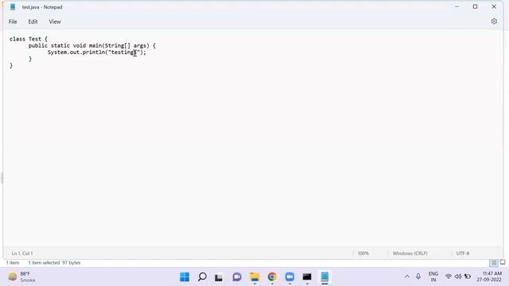The image size is (509, 286).
Task: Click '1 item selected 97 bytes' in Explorer status
Action: coord(54,263)
